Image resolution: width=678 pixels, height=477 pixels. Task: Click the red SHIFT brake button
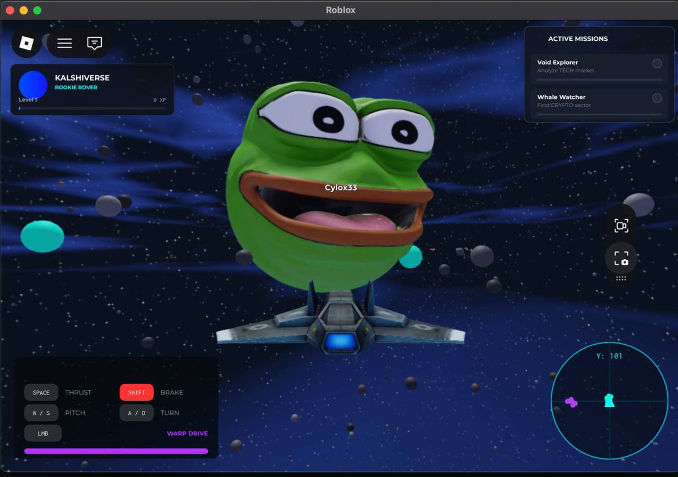point(137,392)
